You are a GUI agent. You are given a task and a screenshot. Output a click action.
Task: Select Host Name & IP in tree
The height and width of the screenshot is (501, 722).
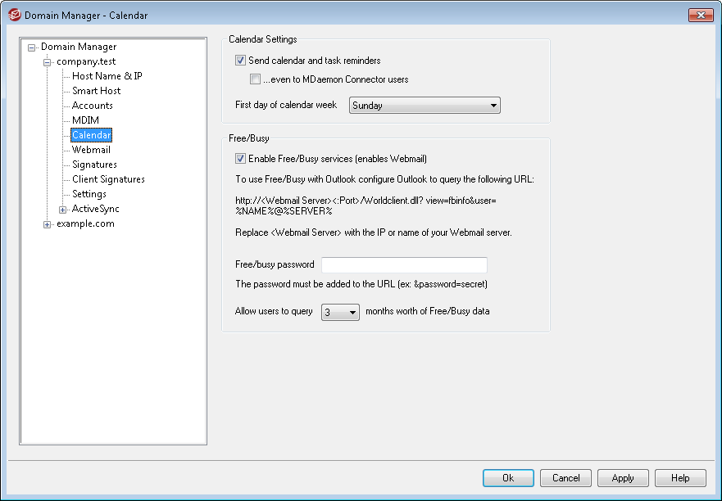(x=107, y=76)
